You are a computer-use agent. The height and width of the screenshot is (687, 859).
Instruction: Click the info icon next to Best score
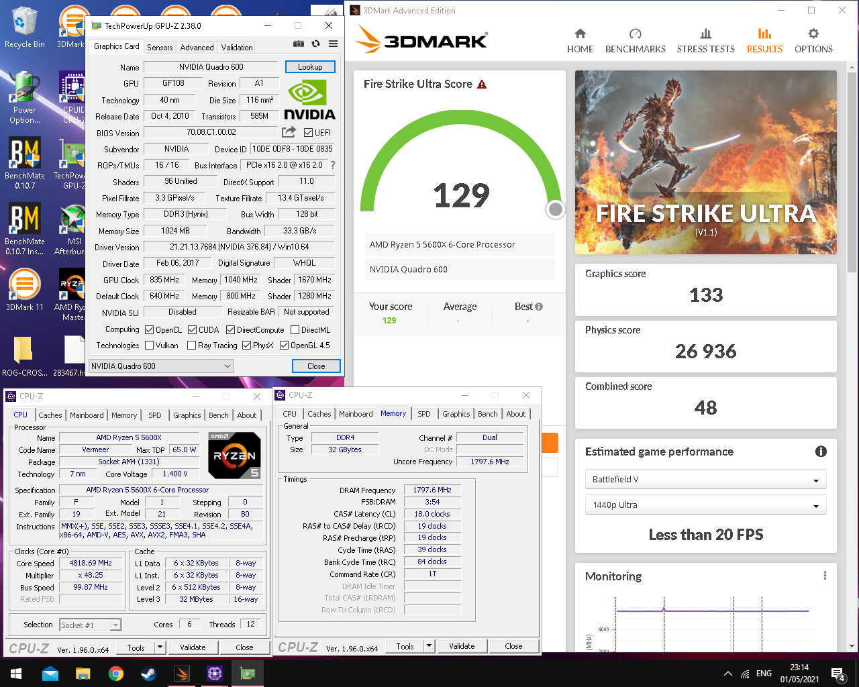539,307
